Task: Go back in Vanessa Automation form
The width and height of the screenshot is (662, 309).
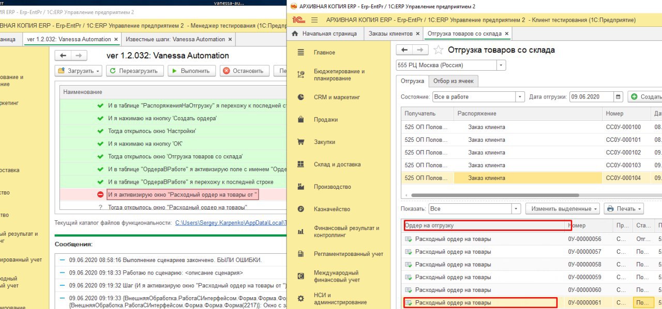Action: [63, 55]
